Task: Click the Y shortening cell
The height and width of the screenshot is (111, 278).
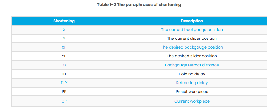Action: coord(64,38)
